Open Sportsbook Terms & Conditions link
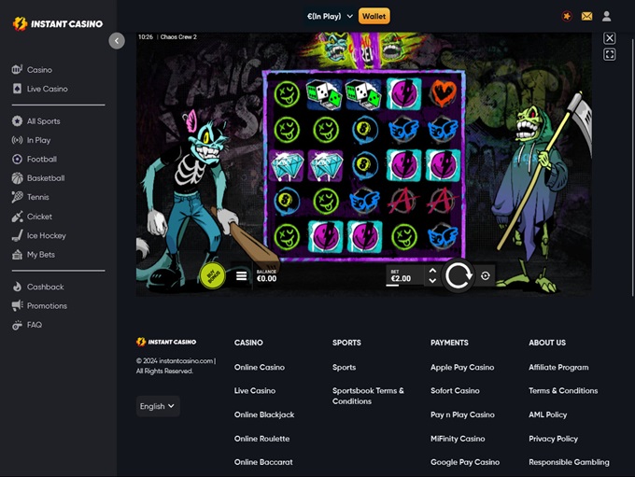 [x=368, y=396]
